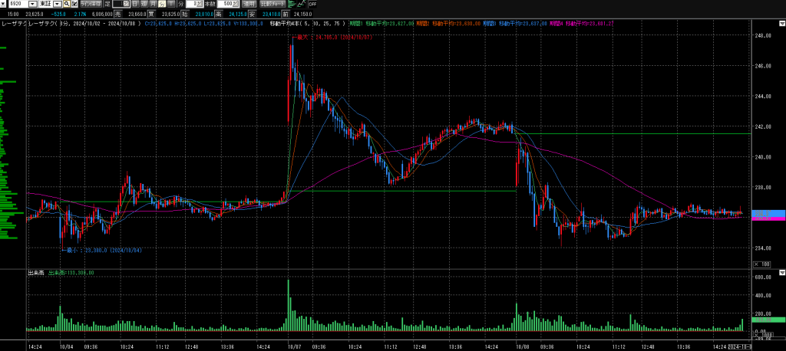Click the 本数 bar count input field
Viewport: 786px width, 351px height.
point(223,4)
